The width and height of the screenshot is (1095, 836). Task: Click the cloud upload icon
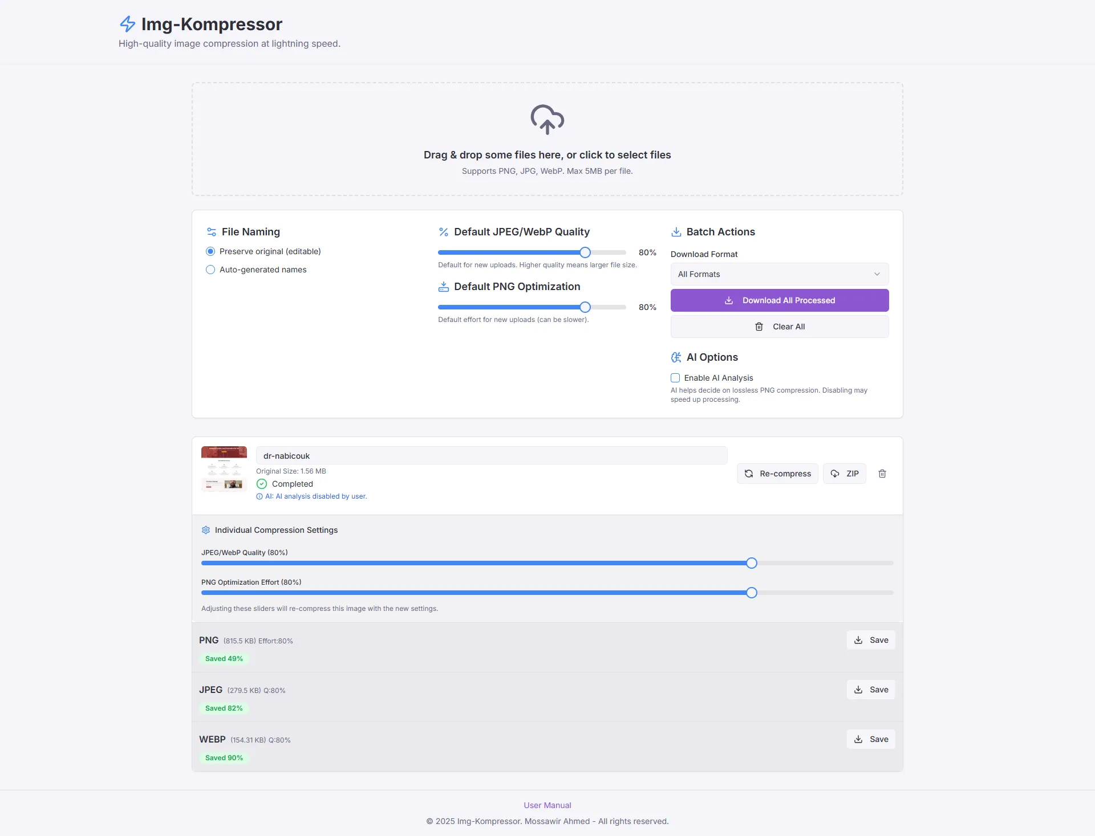[547, 119]
